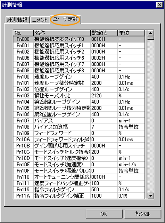
Task: Click the OK button
Action: pyautogui.click(x=104, y=214)
